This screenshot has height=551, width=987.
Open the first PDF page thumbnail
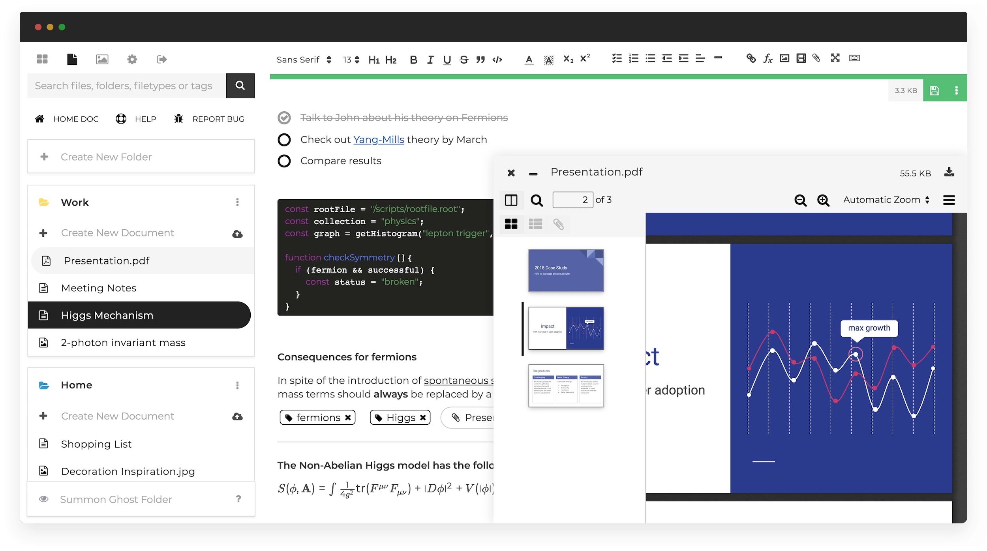click(x=566, y=271)
